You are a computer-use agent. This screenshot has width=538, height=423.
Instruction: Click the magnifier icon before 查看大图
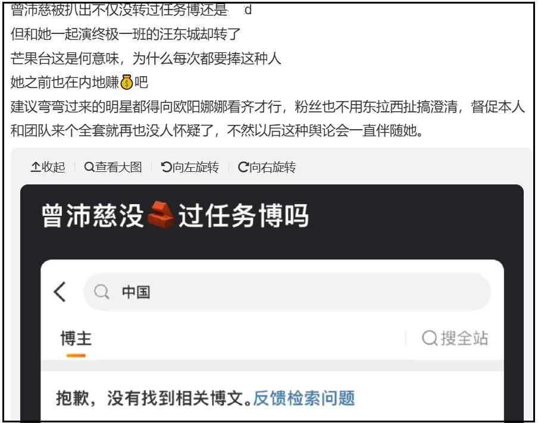[x=89, y=167]
